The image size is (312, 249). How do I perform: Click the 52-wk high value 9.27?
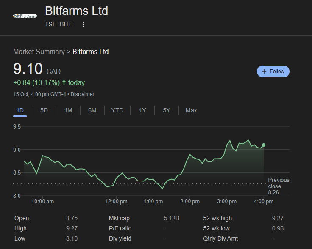click(x=278, y=219)
